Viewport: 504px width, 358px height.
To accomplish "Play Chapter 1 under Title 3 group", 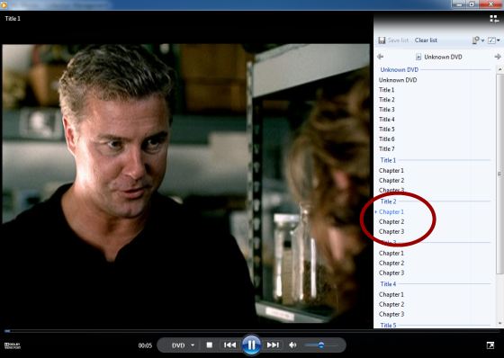I will [391, 254].
